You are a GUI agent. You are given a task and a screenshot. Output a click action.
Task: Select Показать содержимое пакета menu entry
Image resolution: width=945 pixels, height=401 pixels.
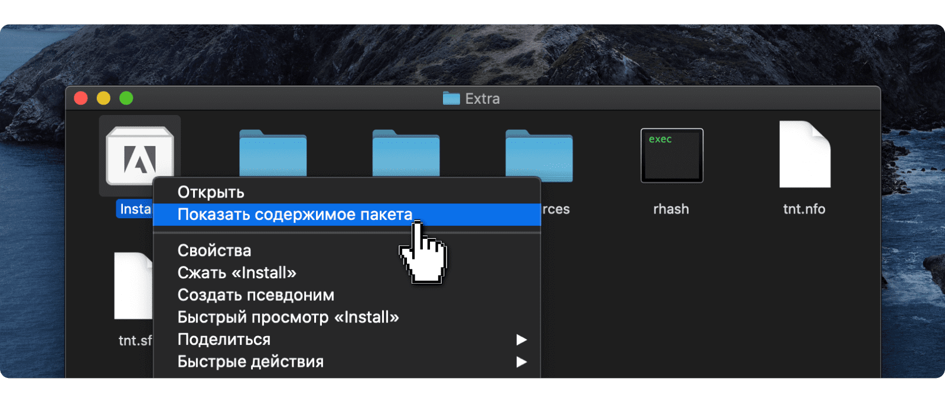[295, 215]
